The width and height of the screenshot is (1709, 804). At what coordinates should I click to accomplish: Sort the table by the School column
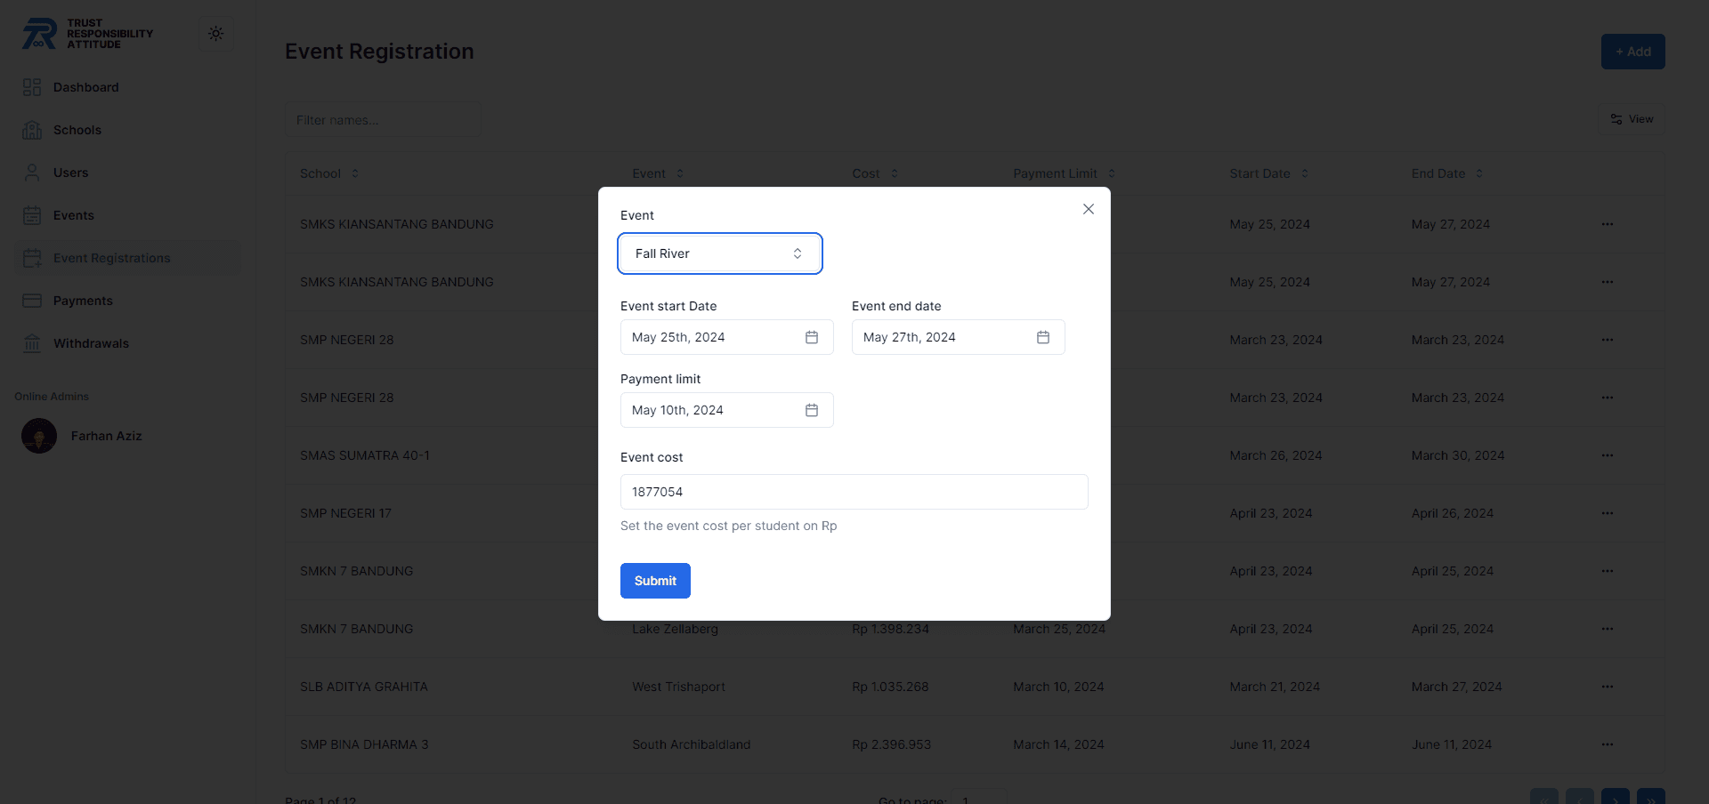352,173
